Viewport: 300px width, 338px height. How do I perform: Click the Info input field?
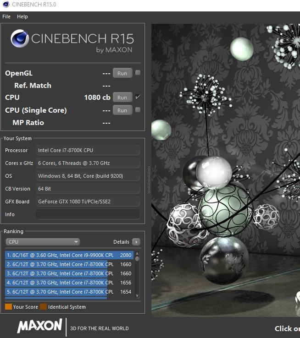click(x=88, y=214)
